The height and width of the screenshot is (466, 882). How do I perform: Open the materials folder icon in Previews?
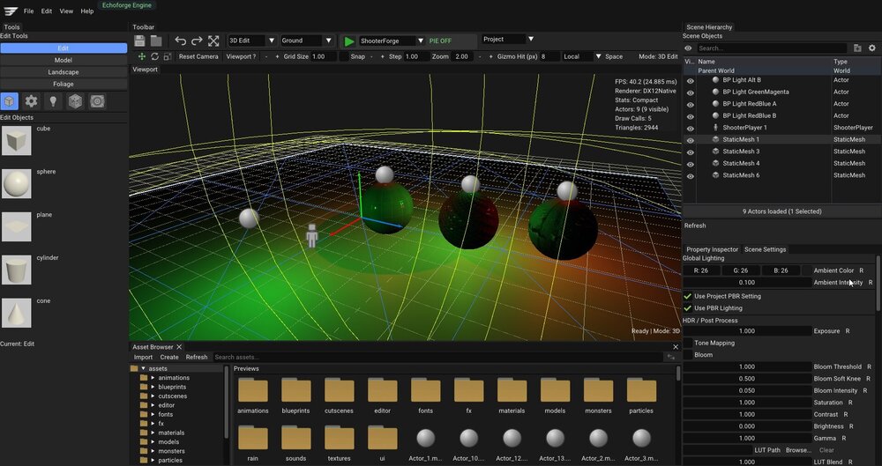point(512,390)
